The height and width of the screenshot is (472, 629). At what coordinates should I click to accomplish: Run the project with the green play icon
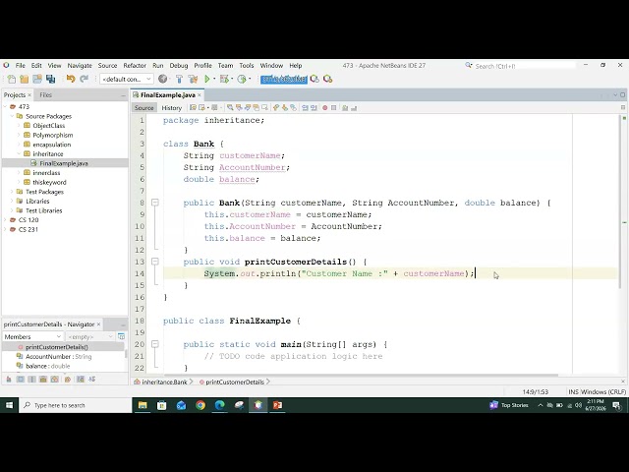(207, 79)
